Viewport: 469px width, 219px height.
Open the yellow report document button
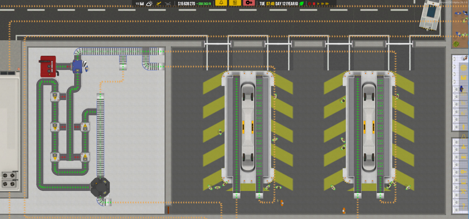pos(235,3)
